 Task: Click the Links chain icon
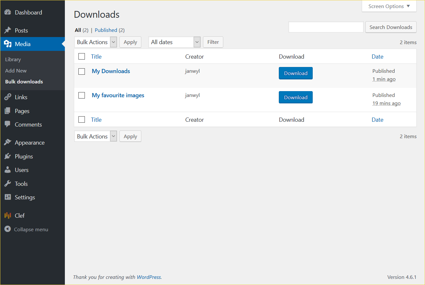coord(8,97)
